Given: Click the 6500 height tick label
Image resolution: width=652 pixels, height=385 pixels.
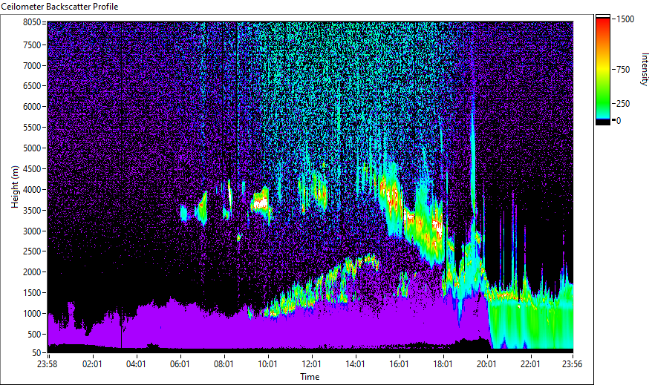Looking at the screenshot, I should coord(32,86).
